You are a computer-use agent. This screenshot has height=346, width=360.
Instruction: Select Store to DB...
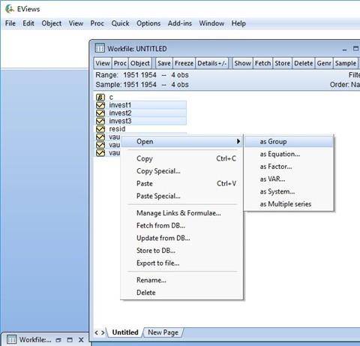[181, 251]
